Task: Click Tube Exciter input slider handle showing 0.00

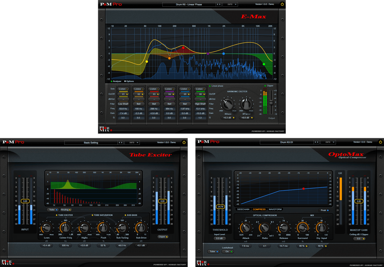Action: (x=25, y=201)
